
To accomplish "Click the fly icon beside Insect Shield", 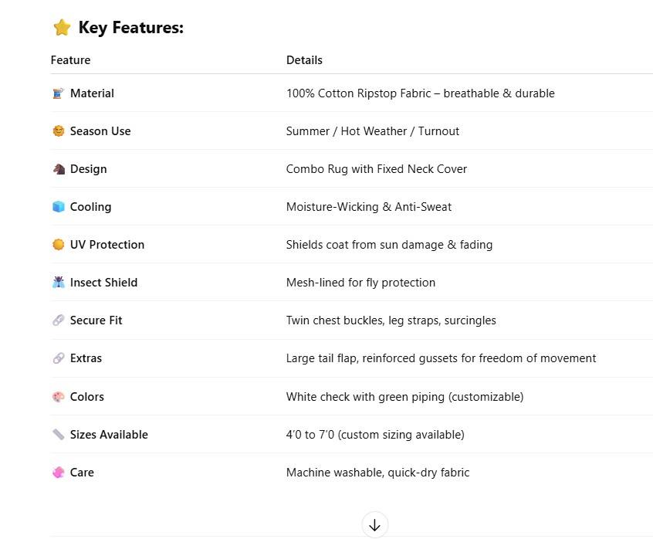I will pyautogui.click(x=58, y=283).
